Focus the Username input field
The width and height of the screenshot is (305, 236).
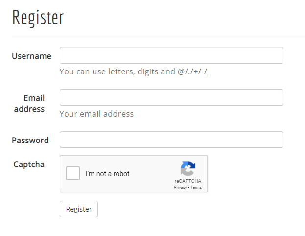[x=171, y=55]
